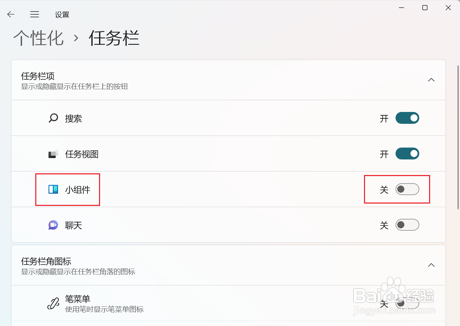
Task: Click the vertical scrollbar on right
Action: tap(458, 137)
